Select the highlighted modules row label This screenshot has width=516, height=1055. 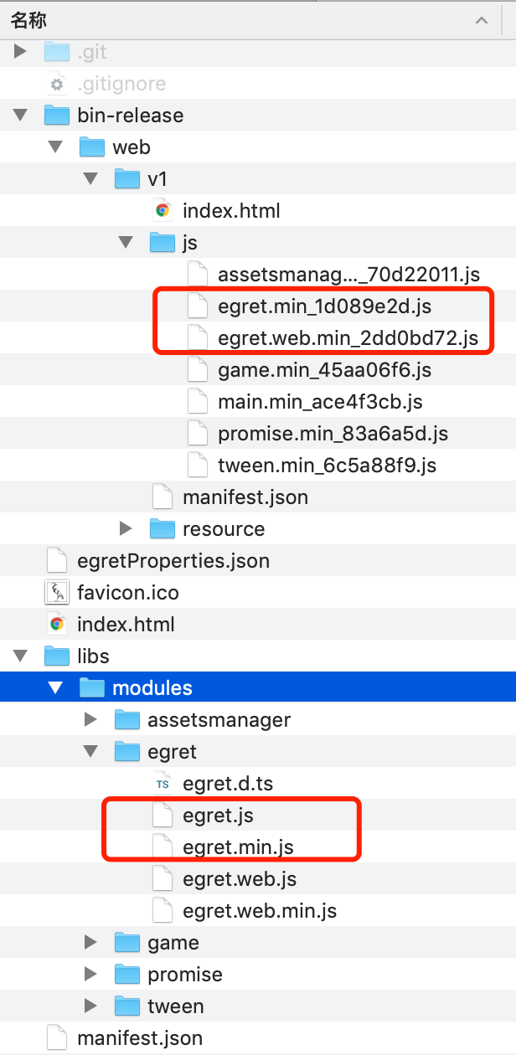pos(152,688)
